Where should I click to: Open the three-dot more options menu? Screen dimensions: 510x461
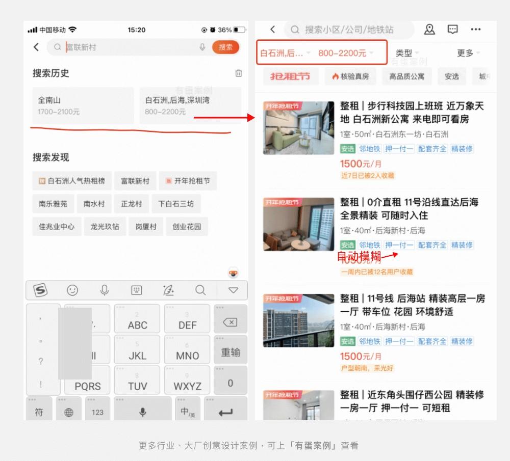(x=475, y=30)
